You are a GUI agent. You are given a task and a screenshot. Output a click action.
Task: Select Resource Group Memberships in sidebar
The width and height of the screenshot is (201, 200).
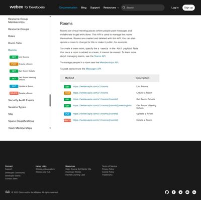coord(18,21)
